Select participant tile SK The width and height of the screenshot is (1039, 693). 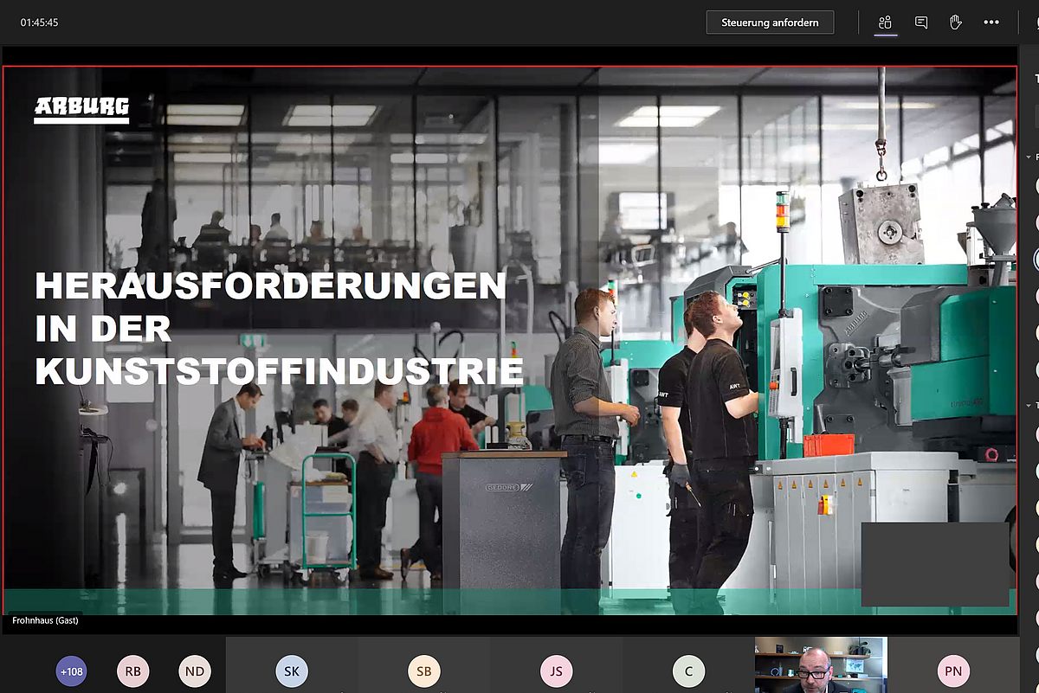point(292,666)
